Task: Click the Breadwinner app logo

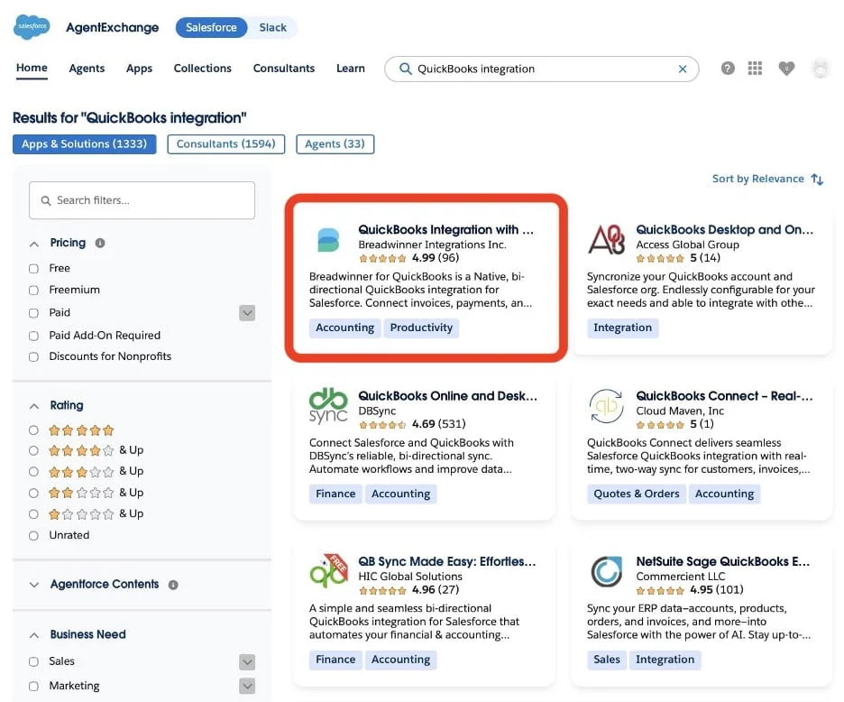Action: click(x=328, y=240)
